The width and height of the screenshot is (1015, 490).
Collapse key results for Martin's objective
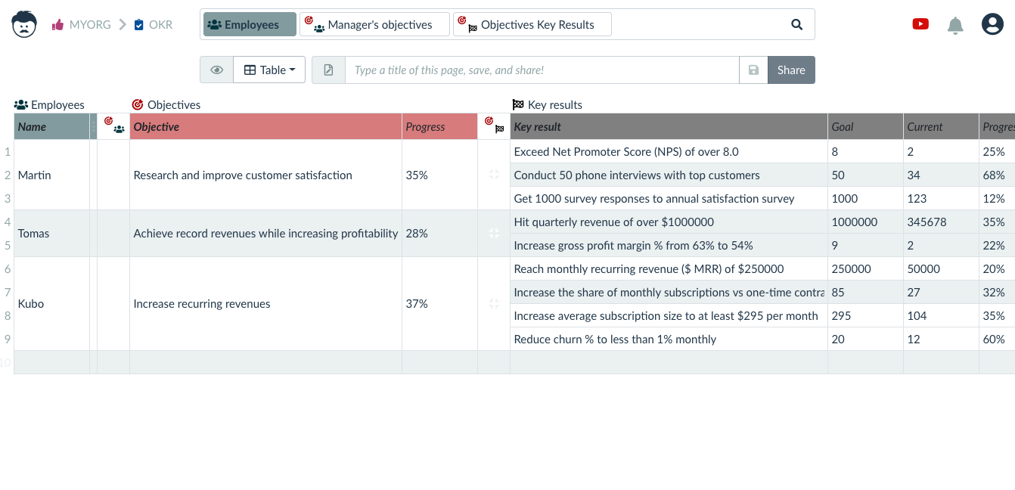click(494, 175)
